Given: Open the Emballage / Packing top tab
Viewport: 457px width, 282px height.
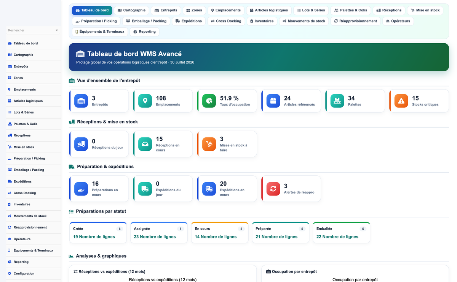Looking at the screenshot, I should pos(146,21).
